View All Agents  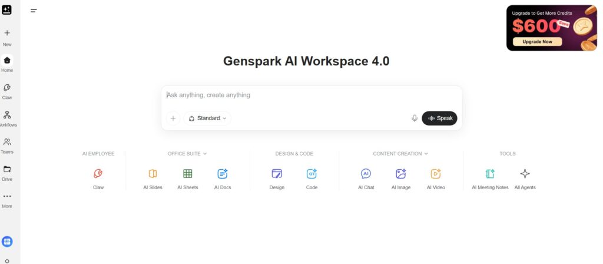[x=525, y=179]
